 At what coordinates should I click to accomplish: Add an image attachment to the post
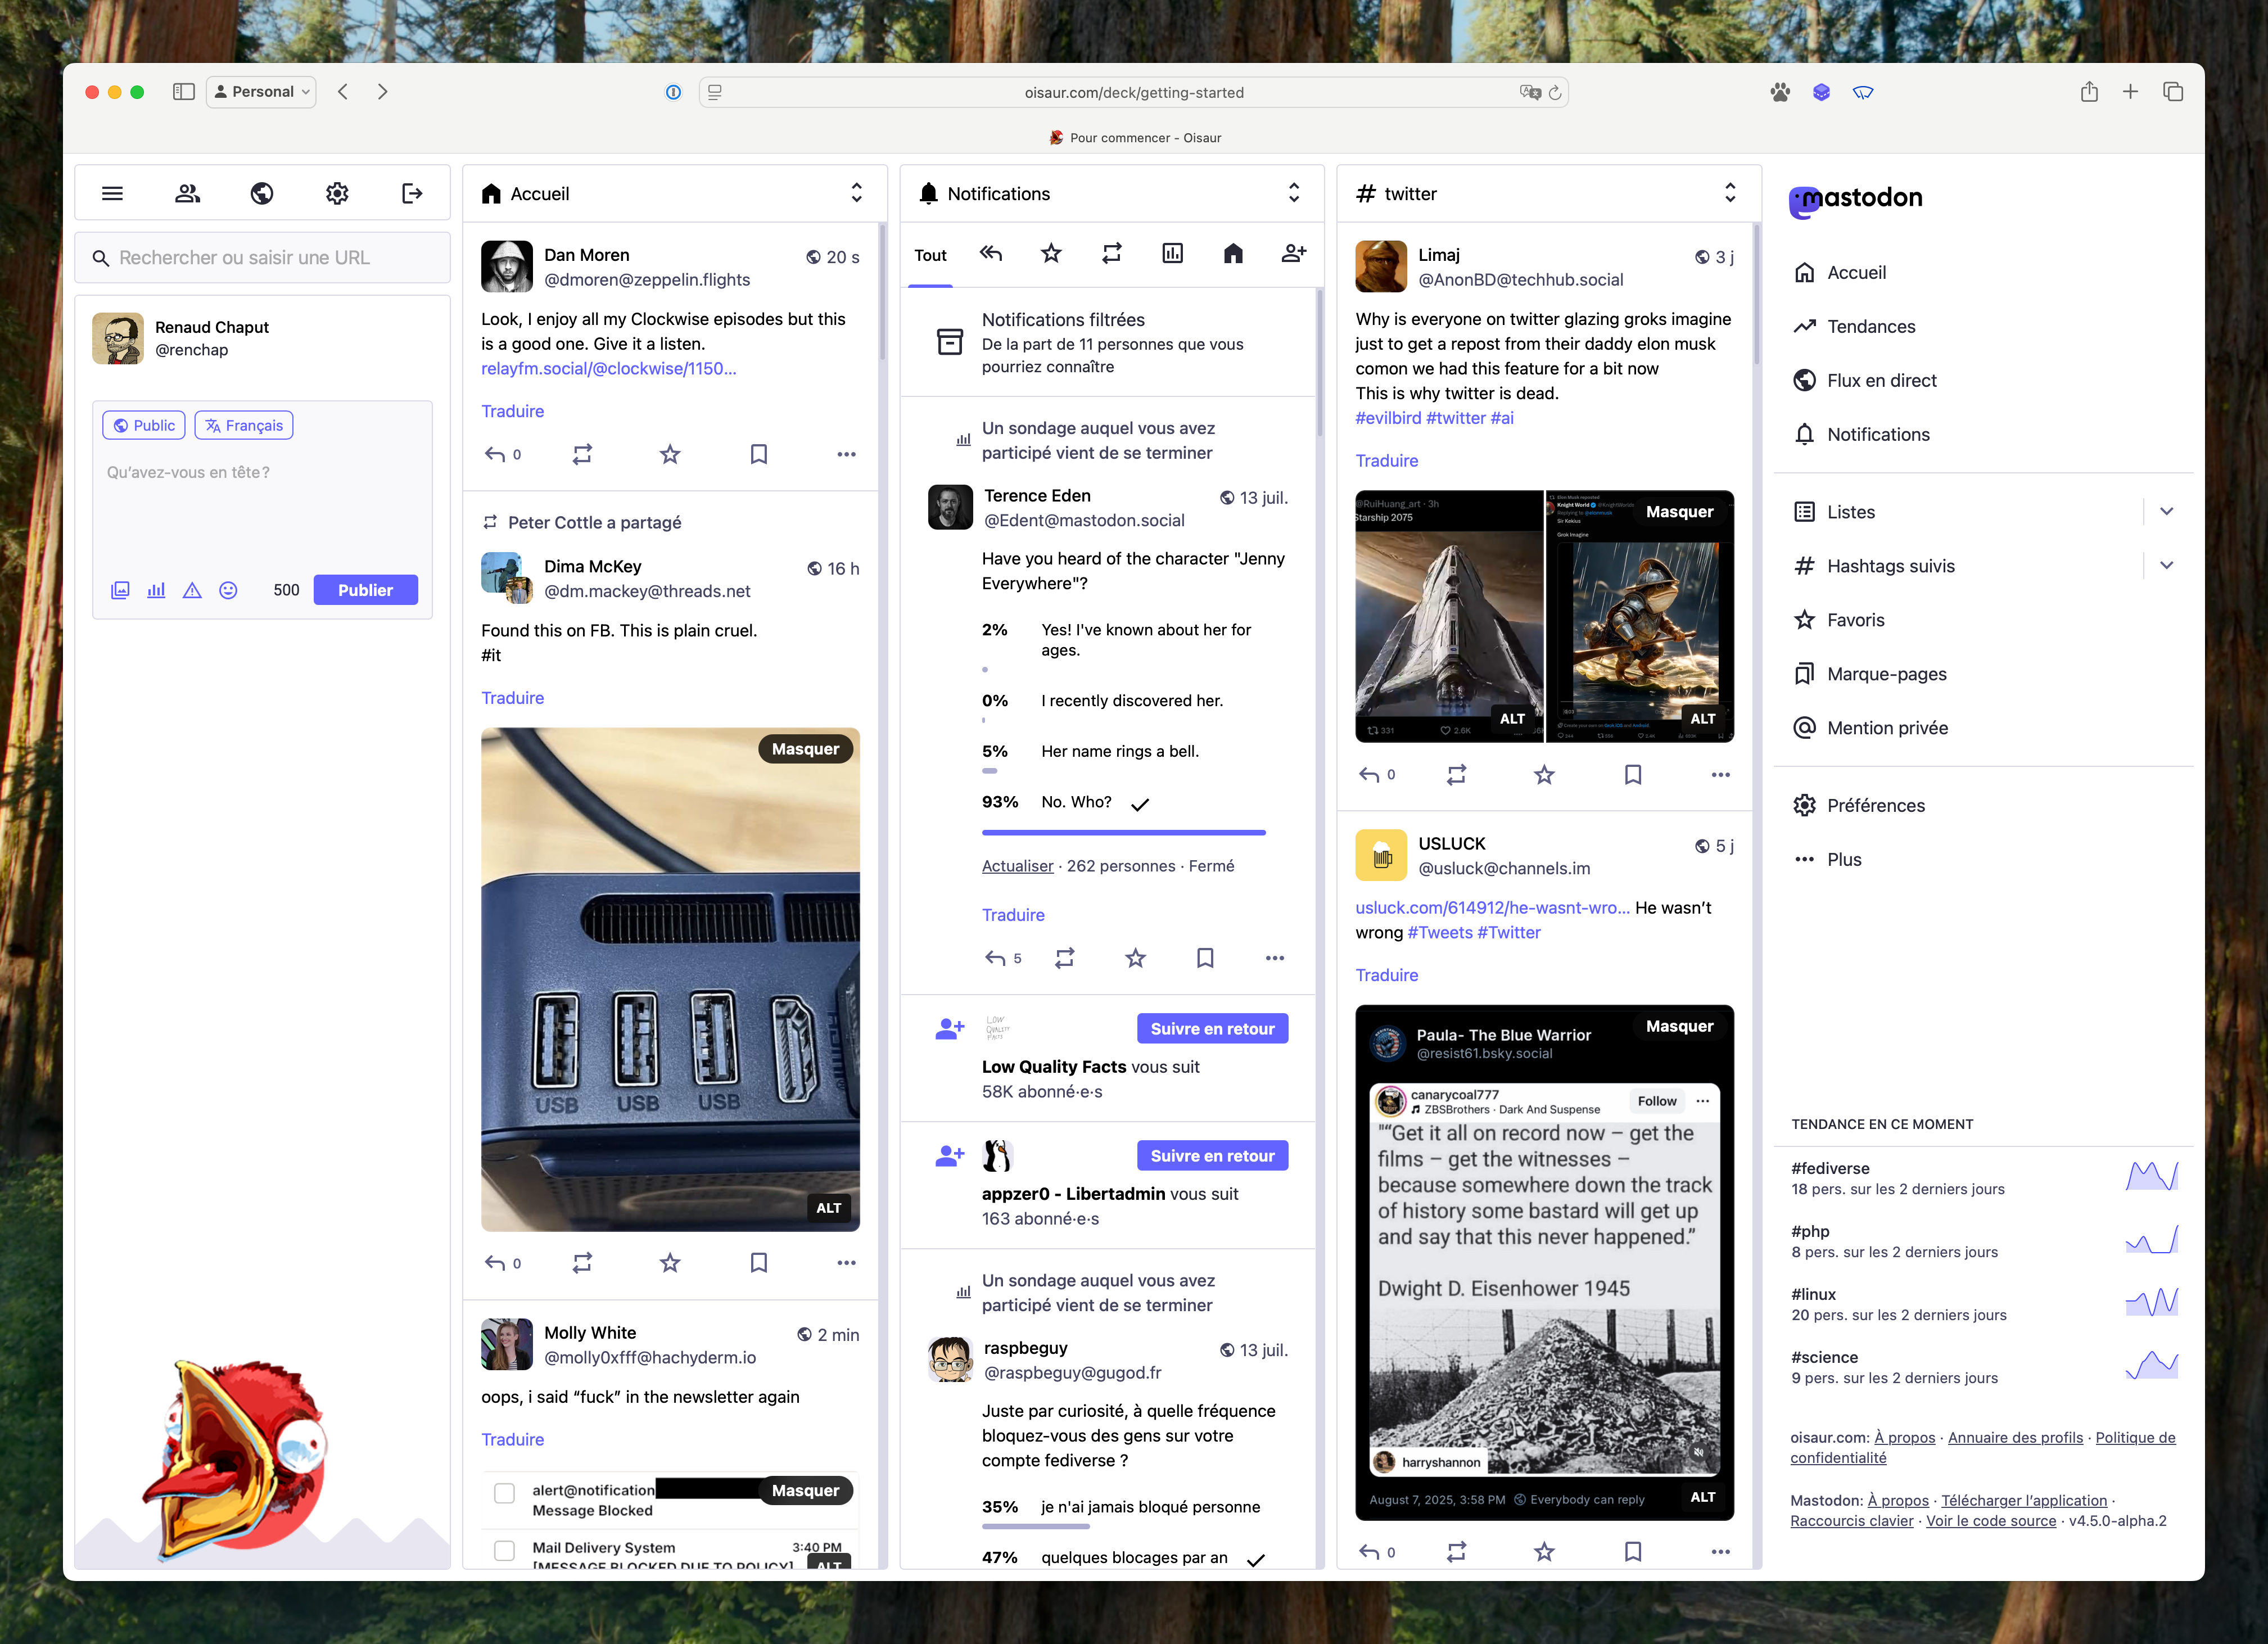click(120, 590)
